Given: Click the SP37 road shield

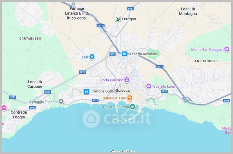Looking at the screenshot, I should click(130, 9).
